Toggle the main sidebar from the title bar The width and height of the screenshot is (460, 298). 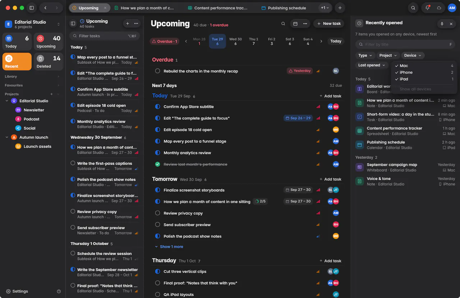click(x=32, y=8)
